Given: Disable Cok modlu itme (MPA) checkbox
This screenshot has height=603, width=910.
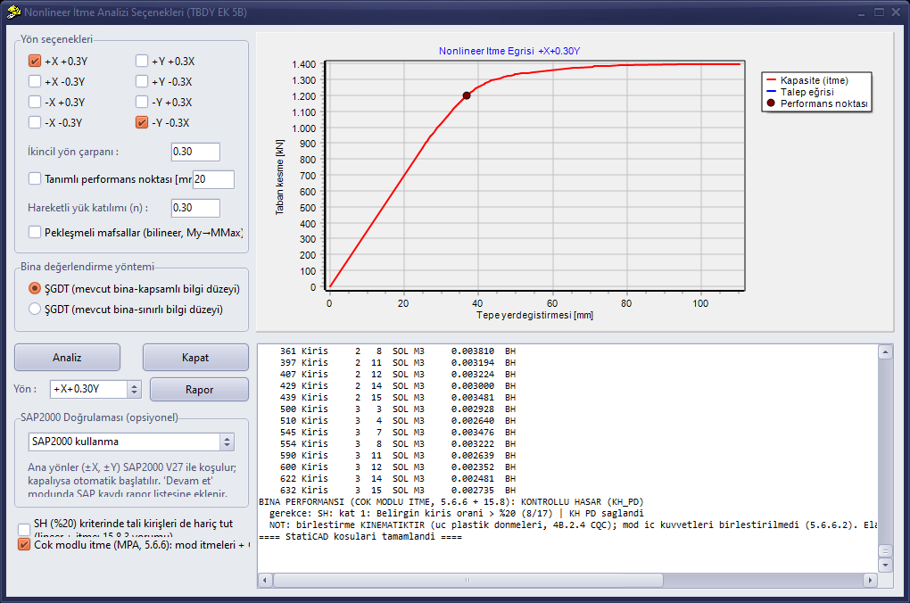Looking at the screenshot, I should click(24, 544).
